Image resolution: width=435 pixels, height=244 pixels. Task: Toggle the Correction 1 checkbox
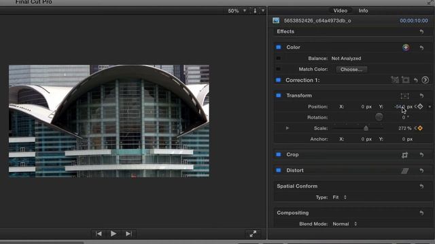click(x=279, y=80)
